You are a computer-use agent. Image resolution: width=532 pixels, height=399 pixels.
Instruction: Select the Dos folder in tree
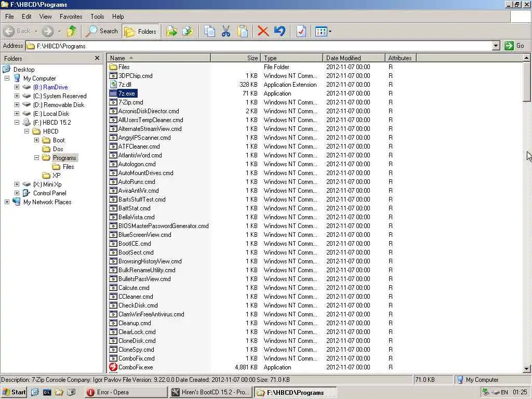pyautogui.click(x=58, y=149)
